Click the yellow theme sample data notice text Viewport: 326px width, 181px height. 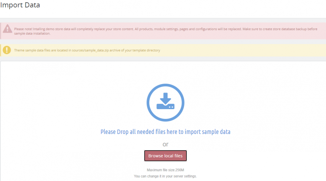(x=87, y=50)
